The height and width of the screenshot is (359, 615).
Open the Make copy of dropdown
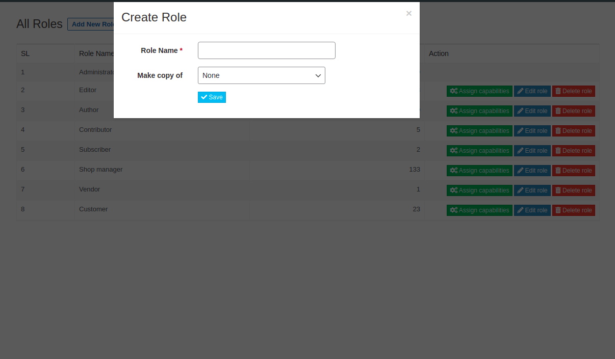(261, 75)
